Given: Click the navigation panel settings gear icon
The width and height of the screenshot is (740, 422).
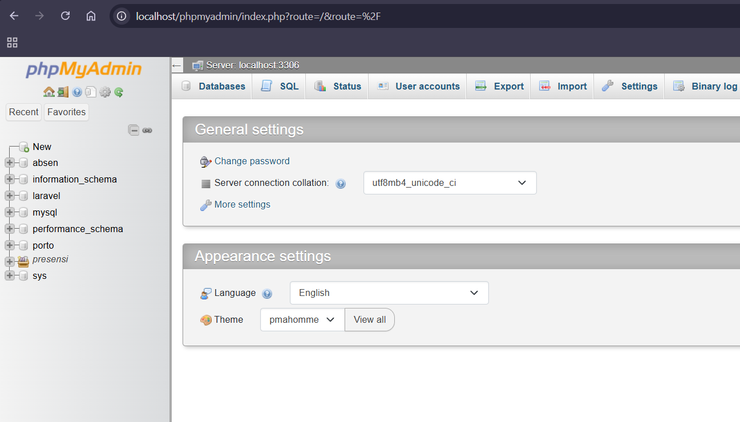Looking at the screenshot, I should [x=105, y=92].
